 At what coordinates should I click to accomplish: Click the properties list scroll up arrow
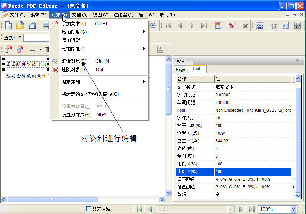pos(298,78)
